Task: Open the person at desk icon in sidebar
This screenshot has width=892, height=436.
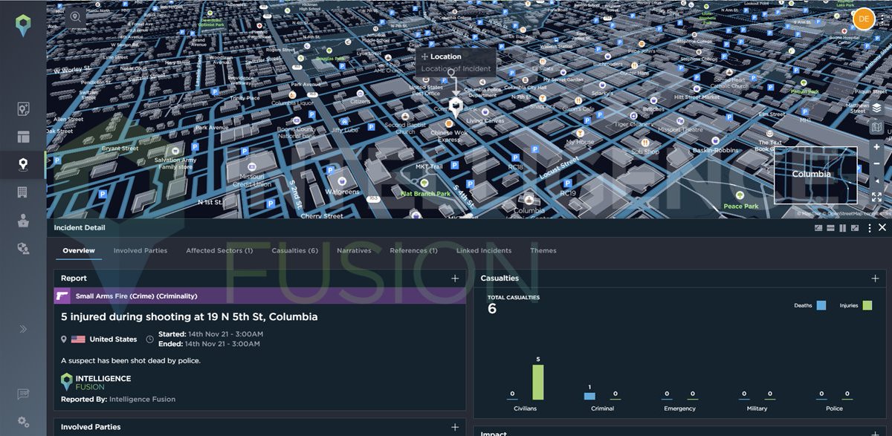Action: click(x=23, y=220)
